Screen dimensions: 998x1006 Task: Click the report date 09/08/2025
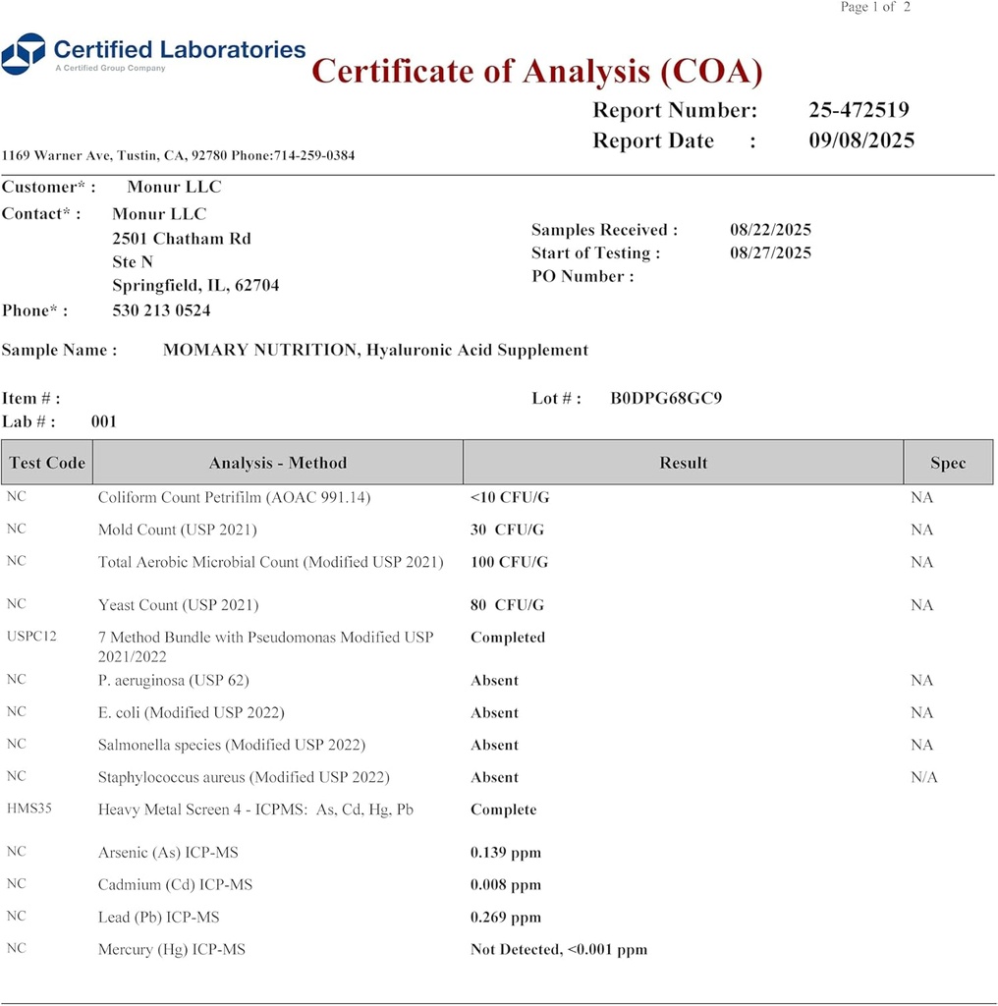861,140
